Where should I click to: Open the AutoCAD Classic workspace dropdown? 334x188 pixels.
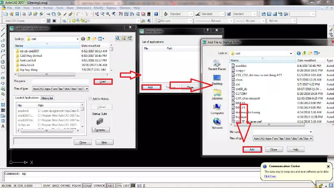44,21
